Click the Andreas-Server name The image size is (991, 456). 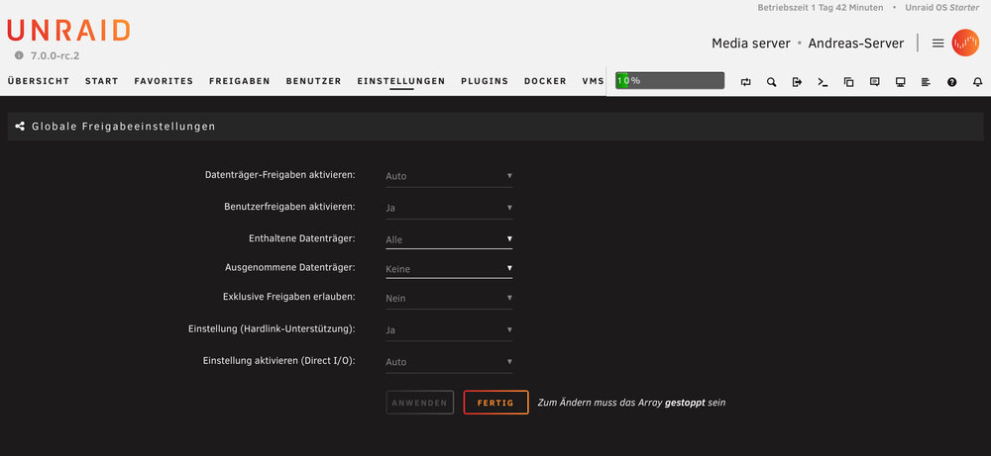[856, 44]
